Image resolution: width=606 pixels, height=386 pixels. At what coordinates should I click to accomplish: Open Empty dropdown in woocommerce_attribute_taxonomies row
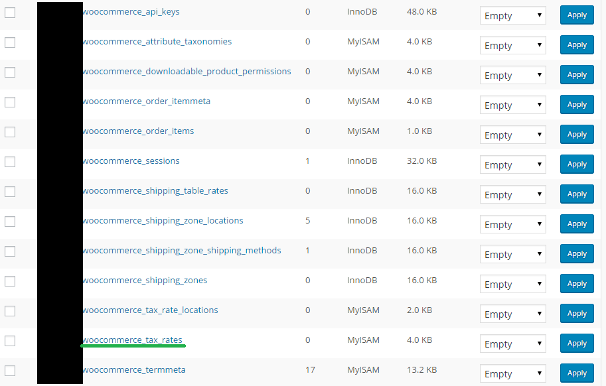[513, 45]
